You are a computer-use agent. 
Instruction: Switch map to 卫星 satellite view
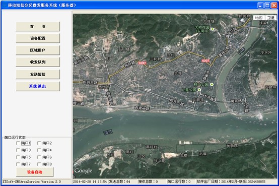point(271,18)
